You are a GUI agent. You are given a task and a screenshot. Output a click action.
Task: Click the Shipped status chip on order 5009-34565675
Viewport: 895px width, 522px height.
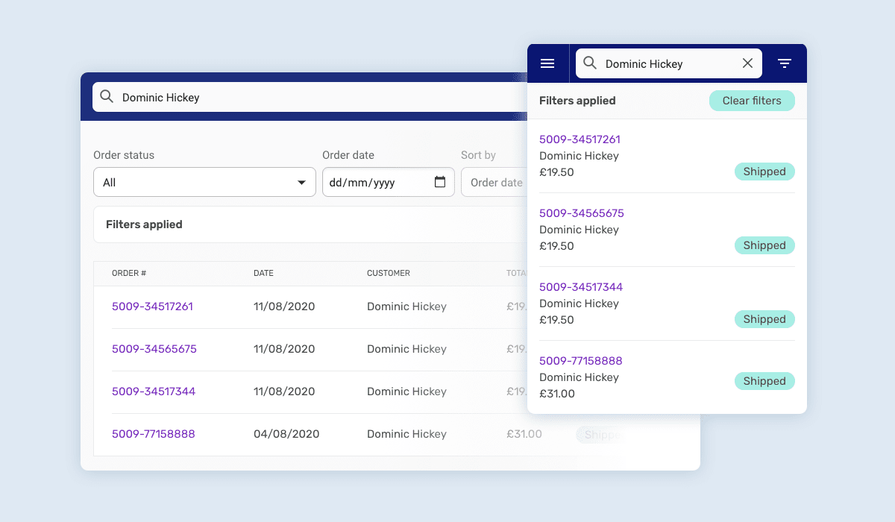[764, 245]
